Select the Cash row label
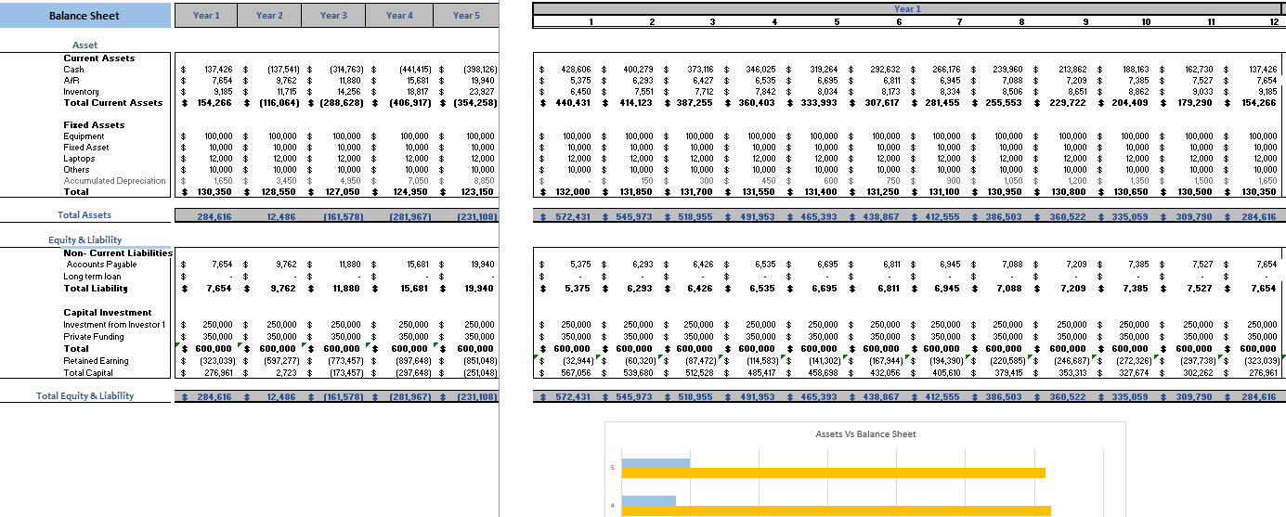The image size is (1286, 517). tap(73, 70)
